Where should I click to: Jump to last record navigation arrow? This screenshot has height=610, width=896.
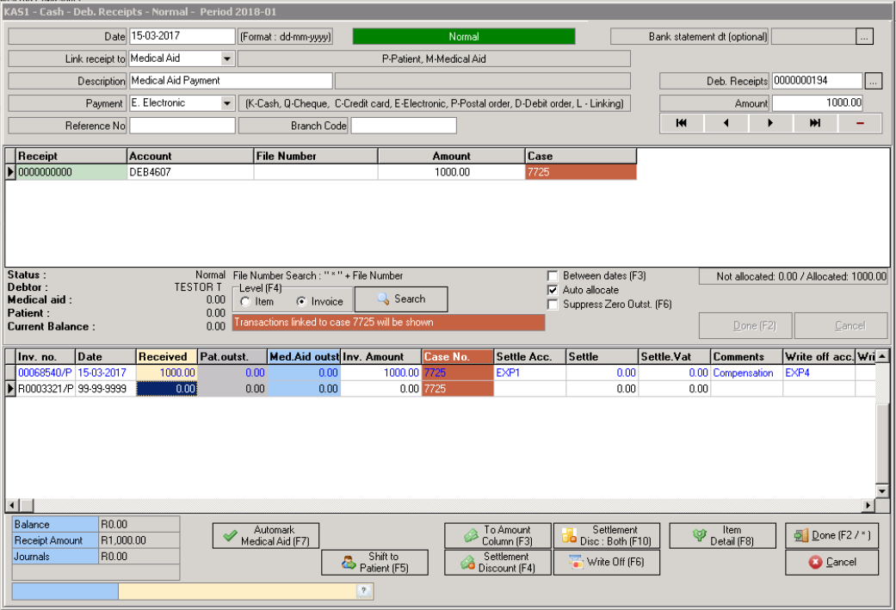pyautogui.click(x=814, y=123)
